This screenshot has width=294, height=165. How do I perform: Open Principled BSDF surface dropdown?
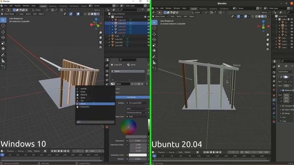(x=136, y=103)
